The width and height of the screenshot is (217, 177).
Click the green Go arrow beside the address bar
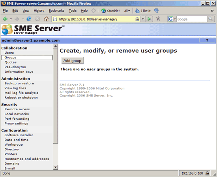tap(149, 19)
